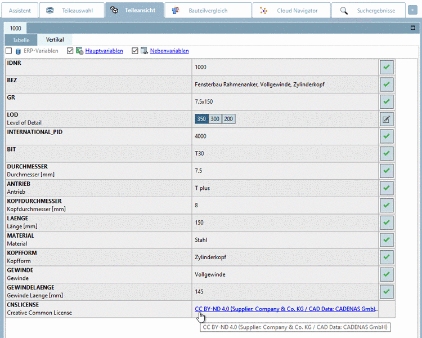Click the Antrieb value T plus
The width and height of the screenshot is (422, 338).
click(x=203, y=188)
